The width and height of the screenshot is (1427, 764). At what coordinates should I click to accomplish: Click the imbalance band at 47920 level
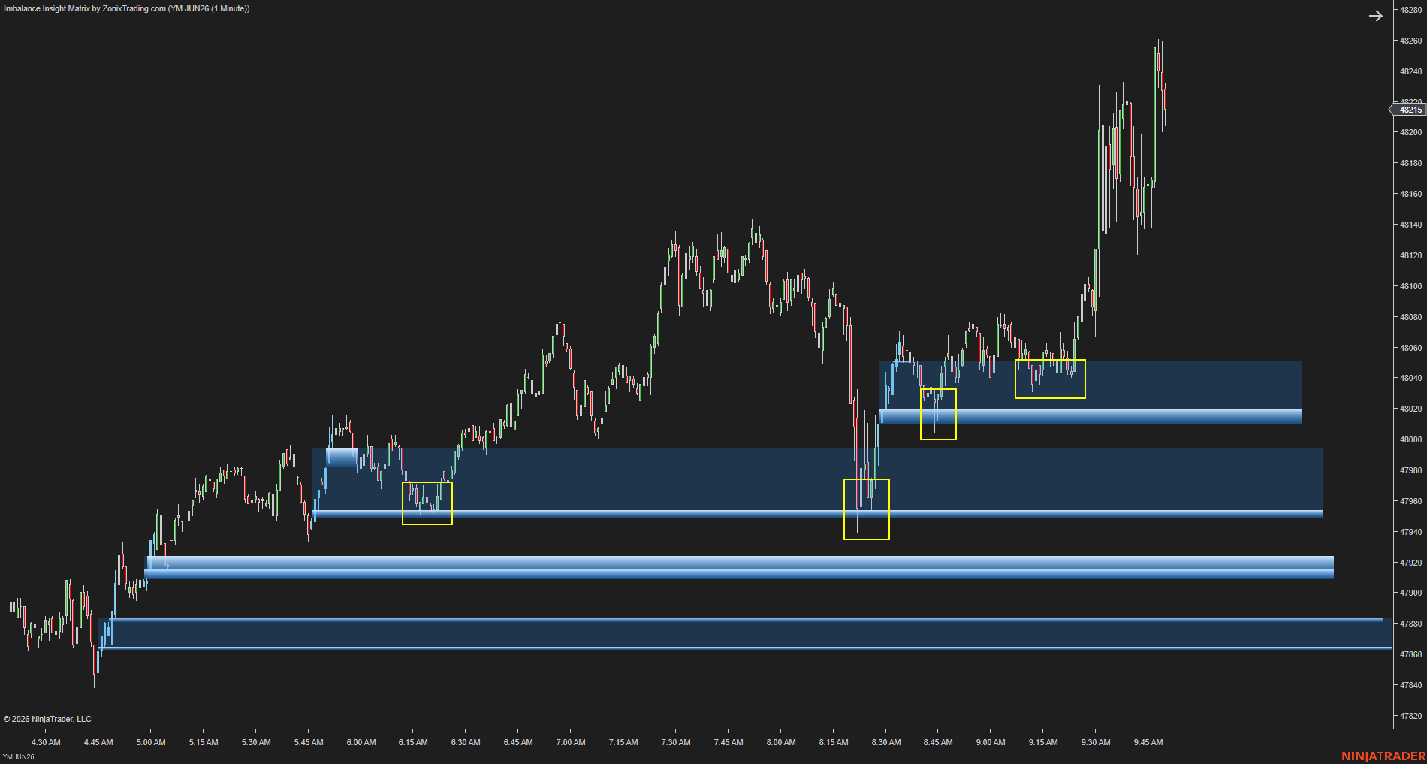[739, 567]
